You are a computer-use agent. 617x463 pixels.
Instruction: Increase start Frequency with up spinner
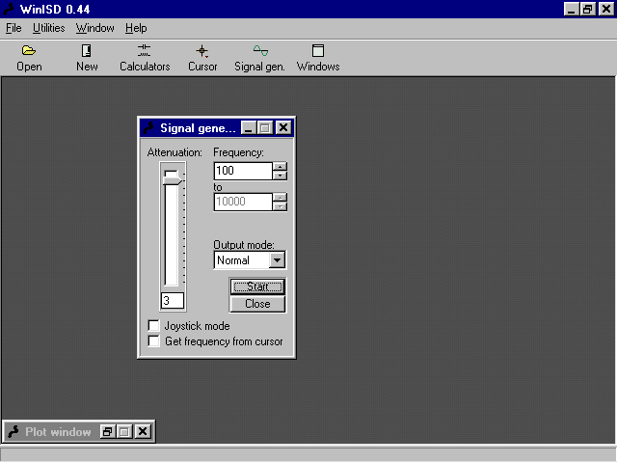280,167
